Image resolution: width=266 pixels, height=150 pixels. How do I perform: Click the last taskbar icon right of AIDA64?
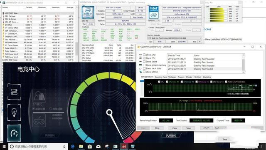[133, 146]
